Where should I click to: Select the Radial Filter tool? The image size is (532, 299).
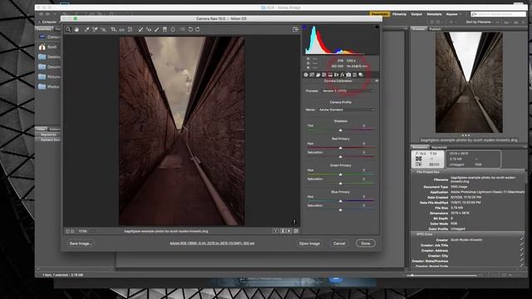(173, 30)
